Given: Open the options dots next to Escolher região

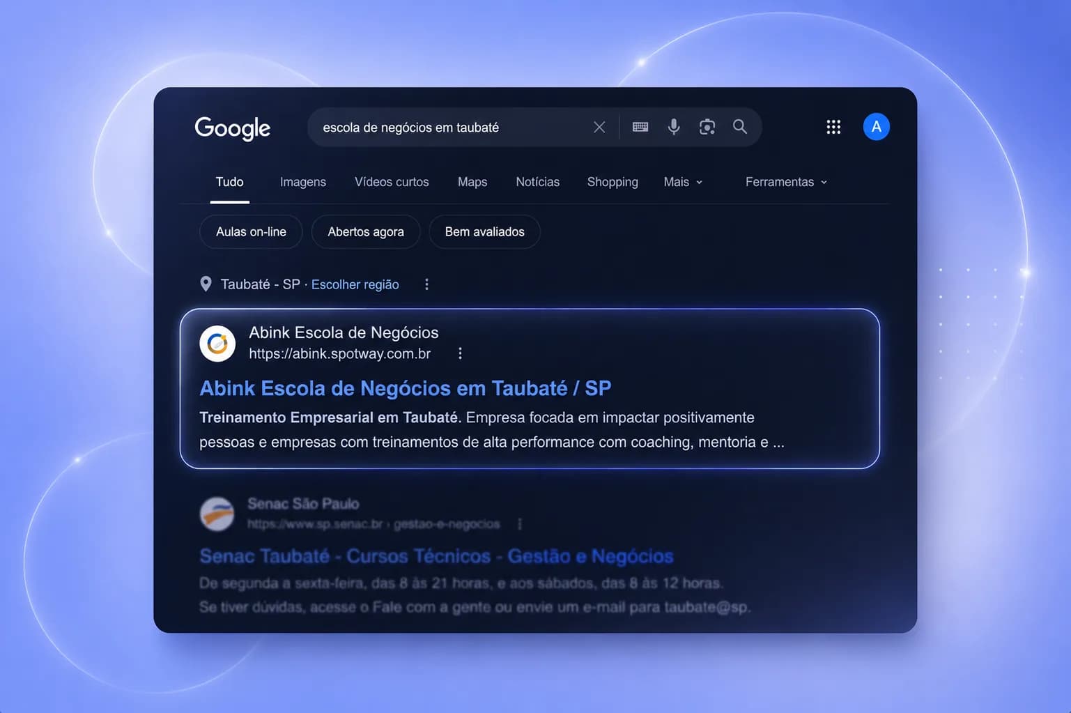Looking at the screenshot, I should click(426, 284).
